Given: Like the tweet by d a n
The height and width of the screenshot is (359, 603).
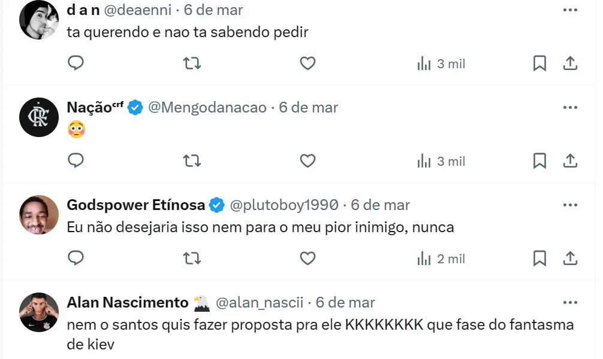Looking at the screenshot, I should (307, 63).
